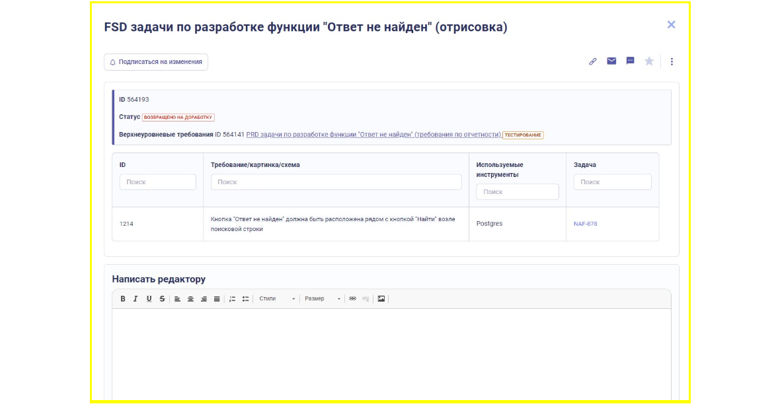Toggle underline formatting in editor
The image size is (780, 406).
(149, 298)
